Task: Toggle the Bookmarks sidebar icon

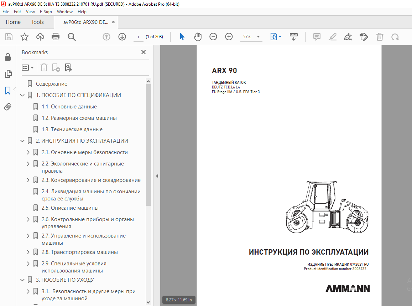Action: coord(8,91)
